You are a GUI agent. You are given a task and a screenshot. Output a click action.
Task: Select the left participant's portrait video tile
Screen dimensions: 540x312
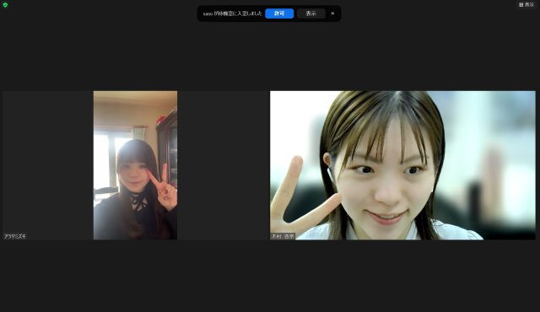(135, 165)
